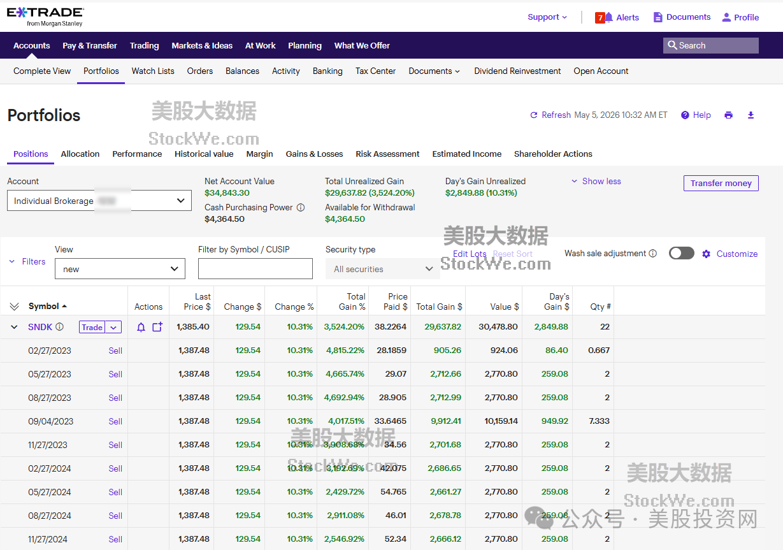Switch to the Gains & Losses tab
The width and height of the screenshot is (783, 550).
click(314, 154)
